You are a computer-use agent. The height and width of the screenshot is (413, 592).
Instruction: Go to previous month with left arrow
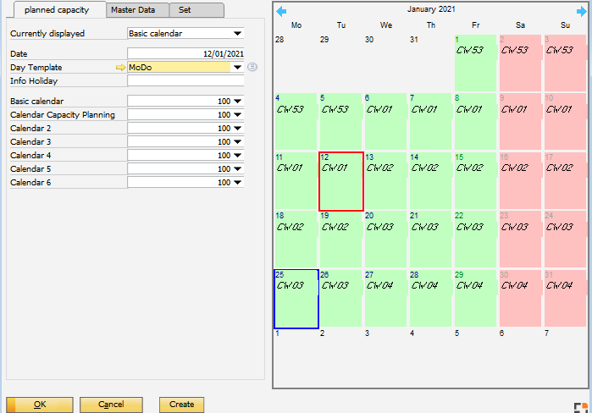281,11
